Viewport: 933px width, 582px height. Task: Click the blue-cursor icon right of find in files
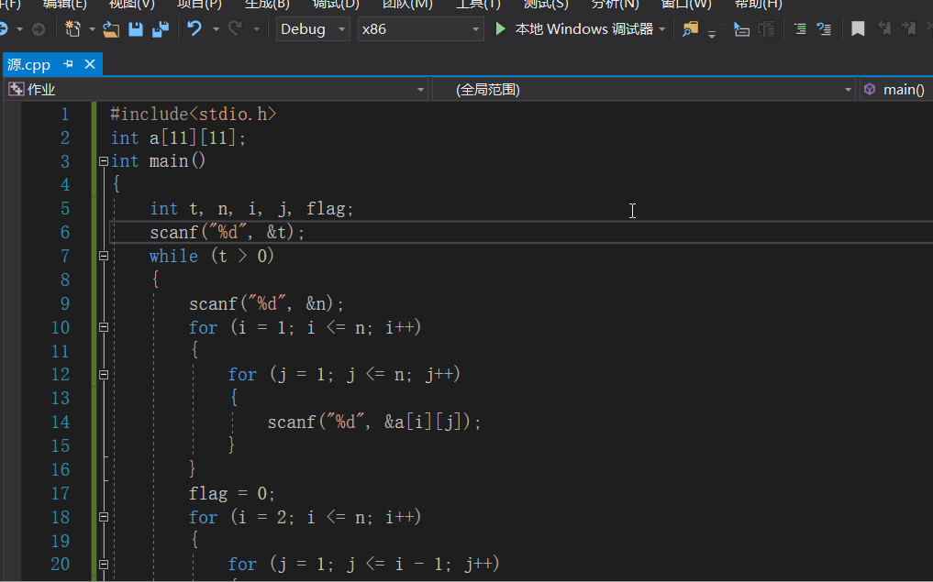pyautogui.click(x=741, y=28)
